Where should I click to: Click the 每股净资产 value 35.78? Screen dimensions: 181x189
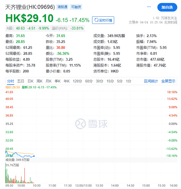click(x=31, y=66)
